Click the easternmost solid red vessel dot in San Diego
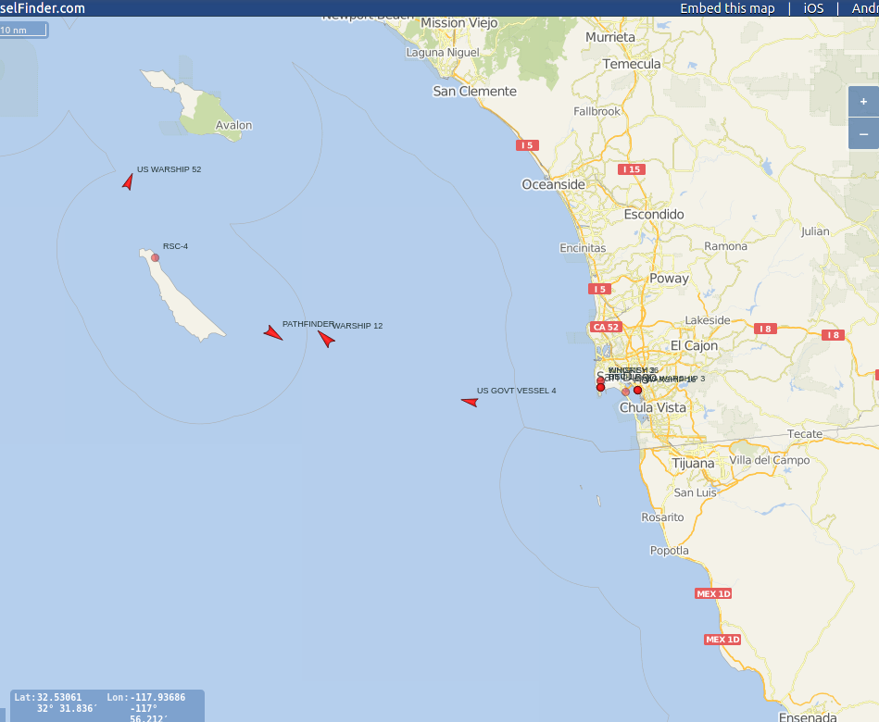 (x=637, y=390)
